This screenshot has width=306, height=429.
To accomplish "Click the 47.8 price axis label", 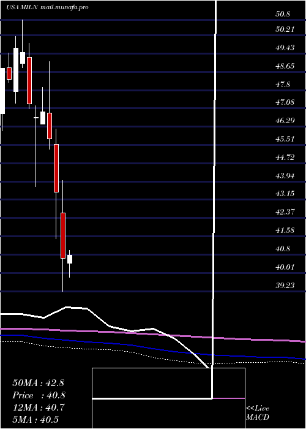I will (283, 85).
